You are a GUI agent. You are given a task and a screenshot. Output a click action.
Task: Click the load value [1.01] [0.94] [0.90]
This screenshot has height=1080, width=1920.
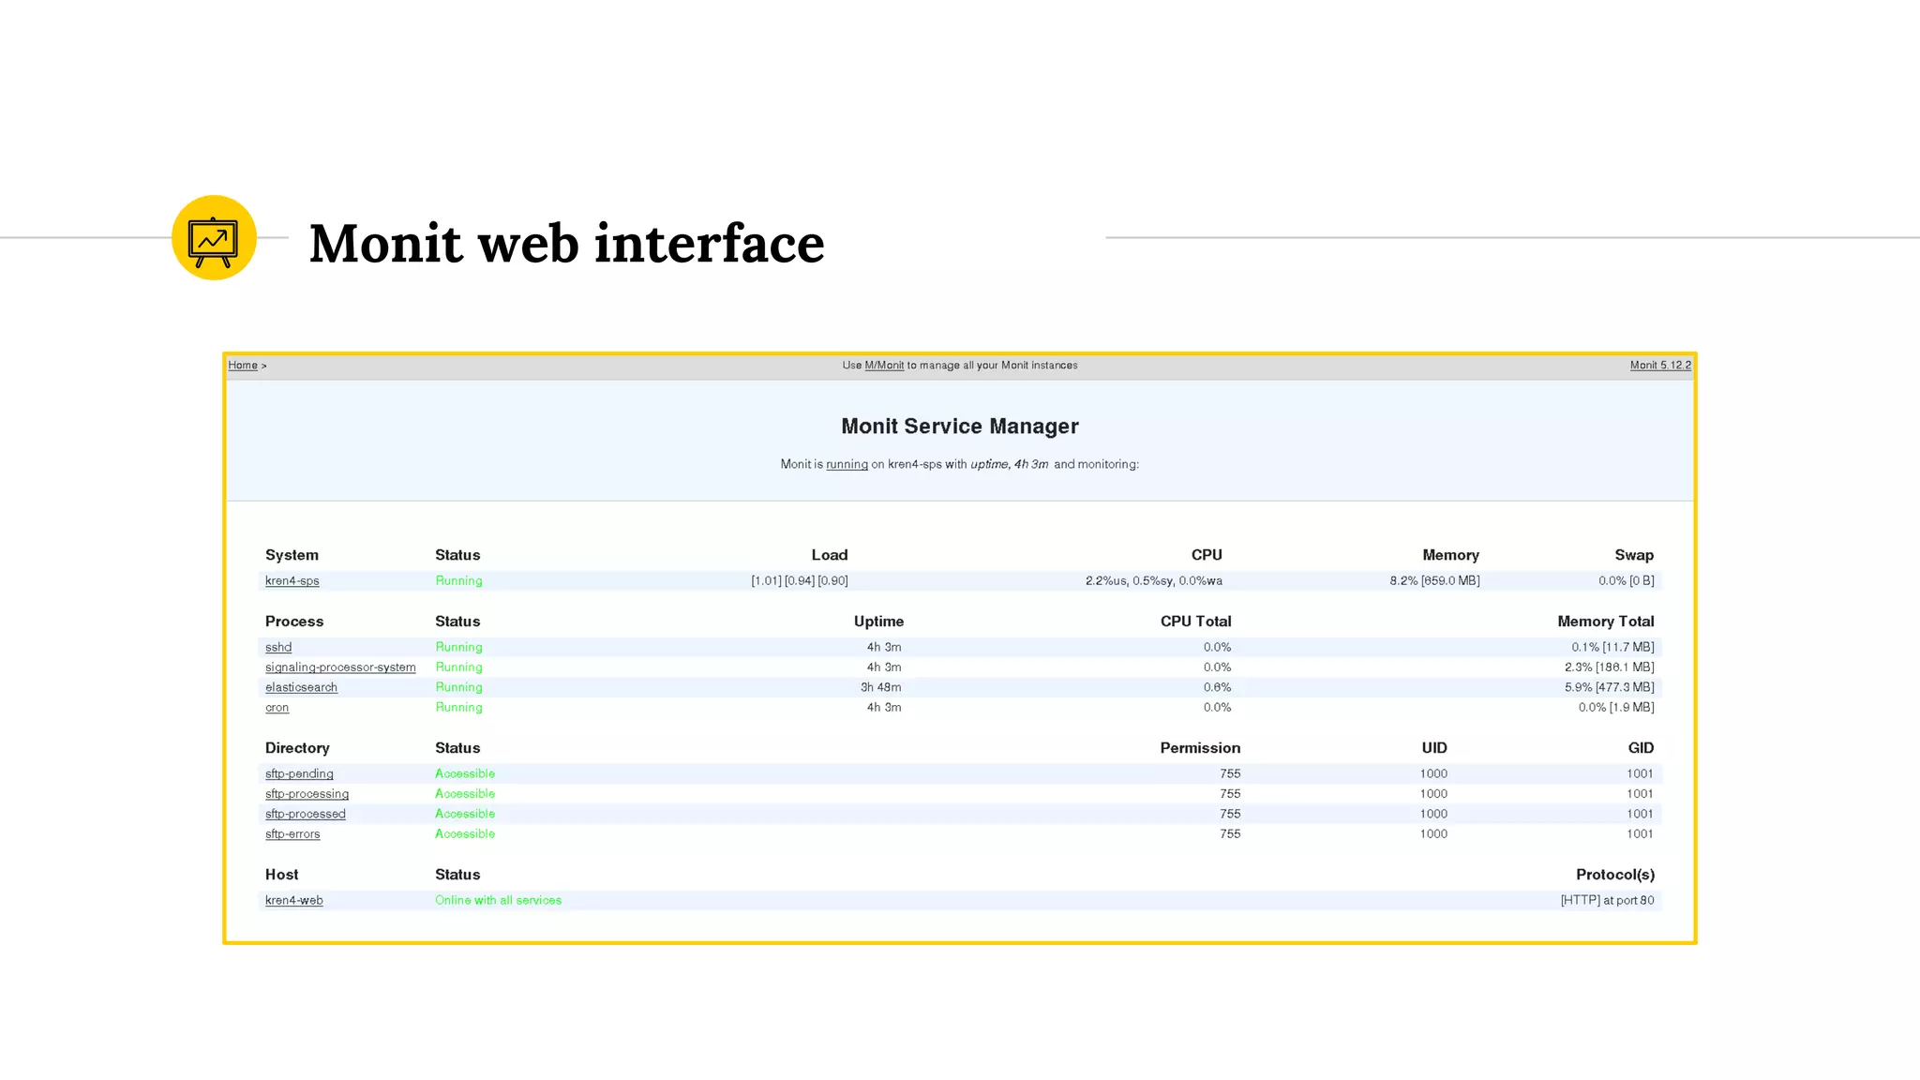[800, 581]
